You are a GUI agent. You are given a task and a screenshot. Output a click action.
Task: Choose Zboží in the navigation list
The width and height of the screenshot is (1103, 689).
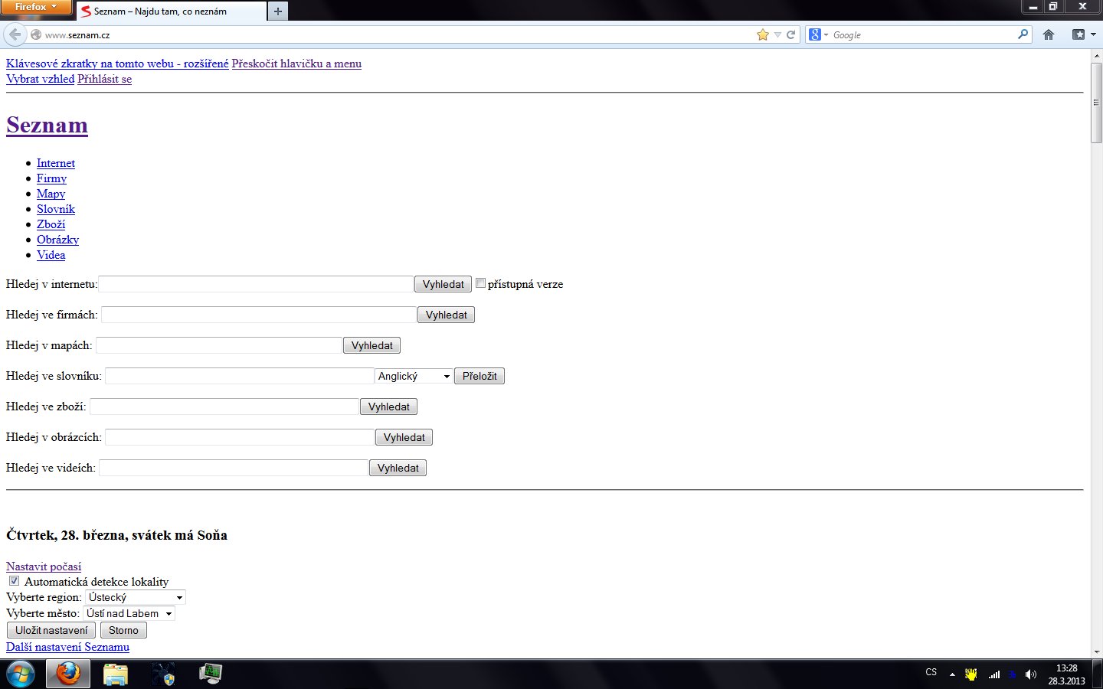pyautogui.click(x=51, y=224)
